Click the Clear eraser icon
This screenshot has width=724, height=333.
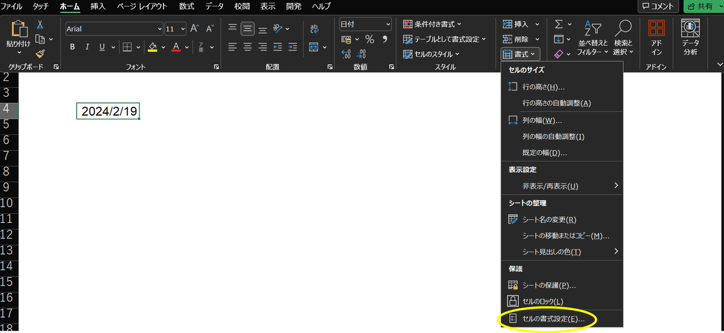[x=559, y=54]
